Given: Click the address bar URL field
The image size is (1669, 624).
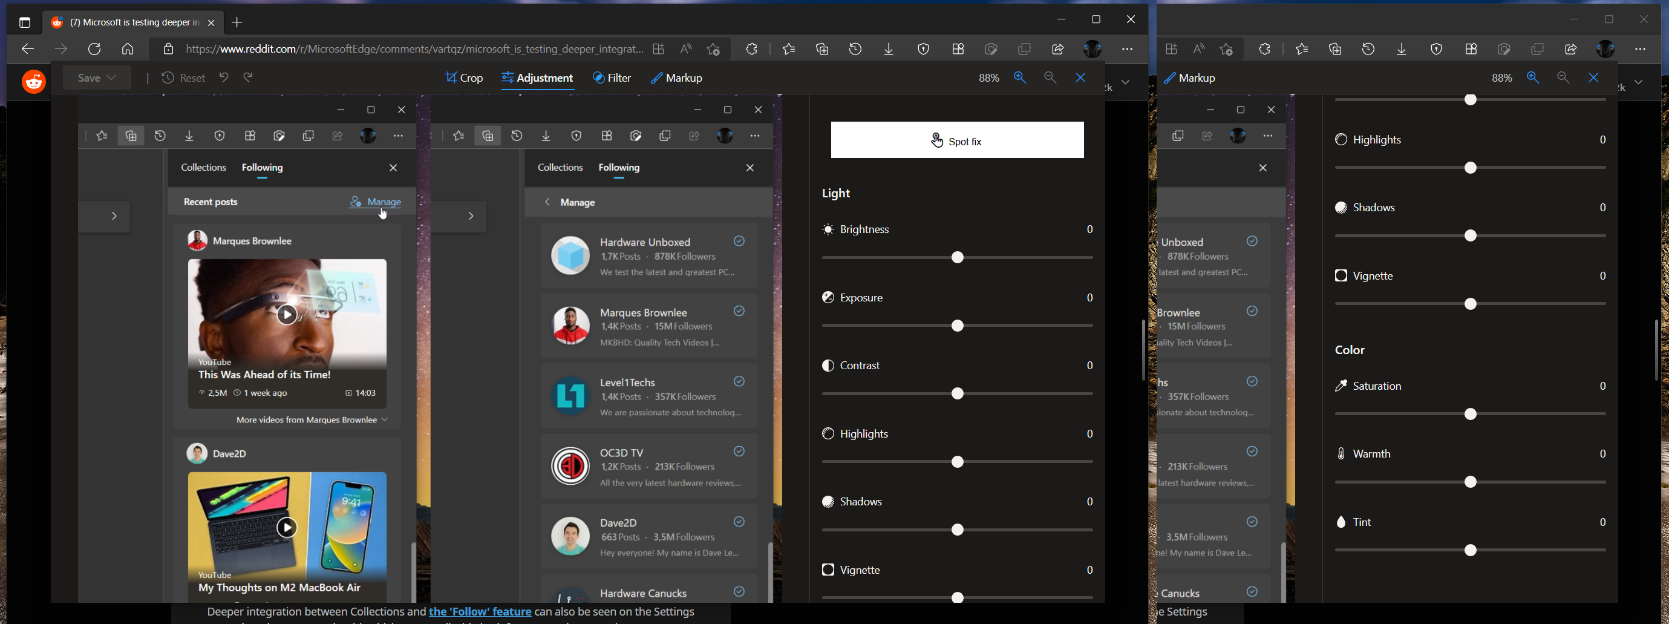Looking at the screenshot, I should tap(414, 49).
